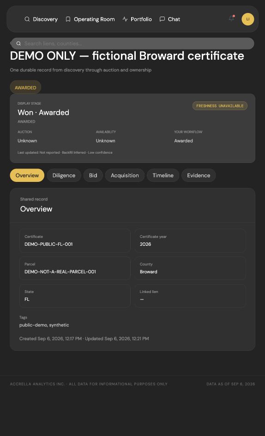Open the Acquisition tab
Image resolution: width=265 pixels, height=436 pixels.
coord(125,175)
